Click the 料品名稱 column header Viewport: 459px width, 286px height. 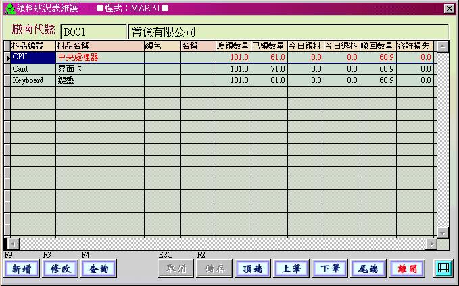[99, 46]
